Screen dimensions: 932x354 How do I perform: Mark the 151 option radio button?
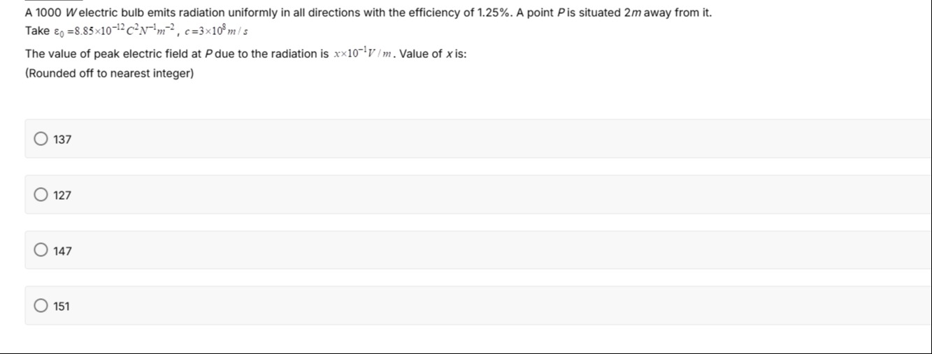click(41, 306)
